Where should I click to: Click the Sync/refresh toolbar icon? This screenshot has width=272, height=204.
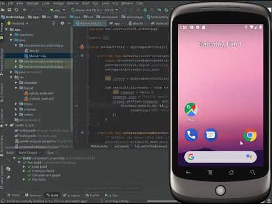pyautogui.click(x=16, y=10)
